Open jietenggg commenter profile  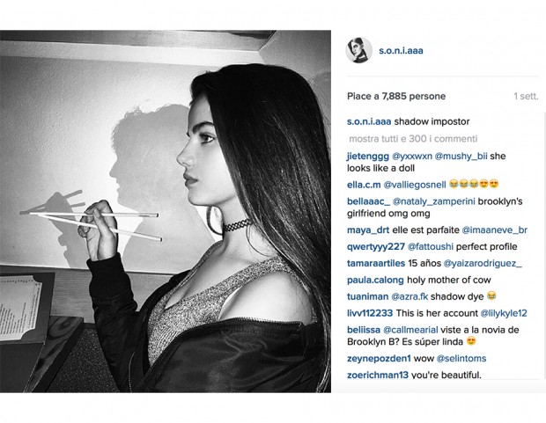368,157
